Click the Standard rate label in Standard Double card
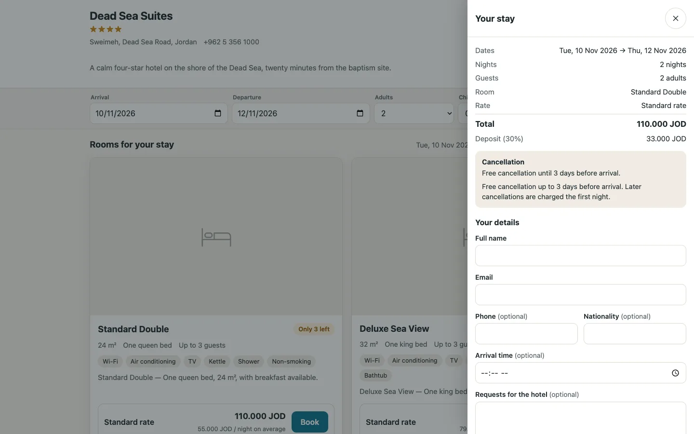The width and height of the screenshot is (694, 434). tap(129, 422)
